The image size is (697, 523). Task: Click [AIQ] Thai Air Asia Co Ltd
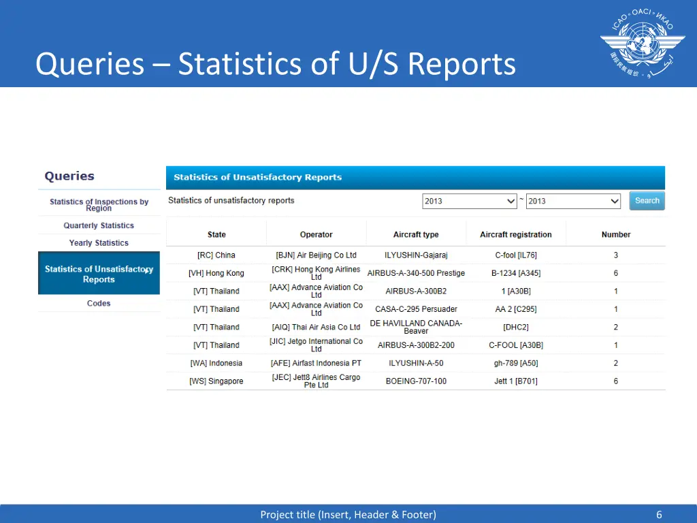pos(316,328)
